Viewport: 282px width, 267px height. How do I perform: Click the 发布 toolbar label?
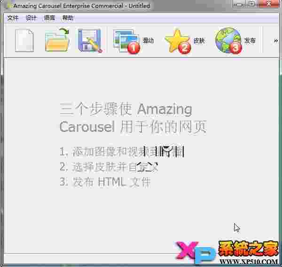250,40
